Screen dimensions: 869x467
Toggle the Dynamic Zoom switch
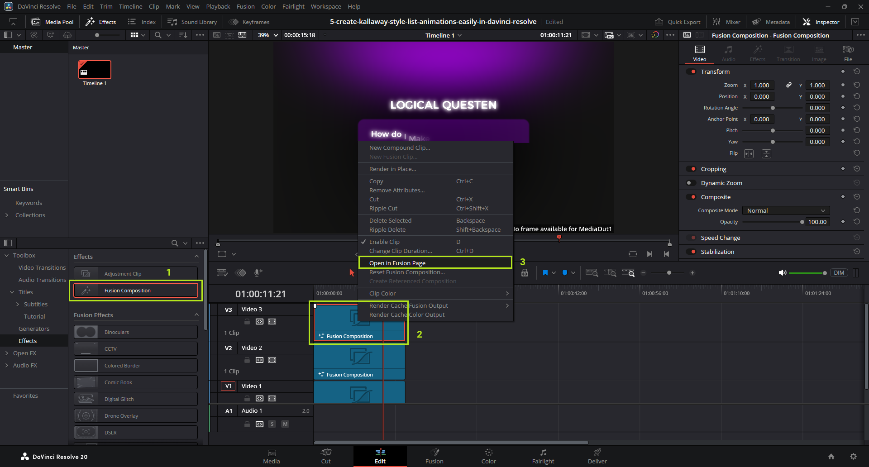click(x=691, y=183)
